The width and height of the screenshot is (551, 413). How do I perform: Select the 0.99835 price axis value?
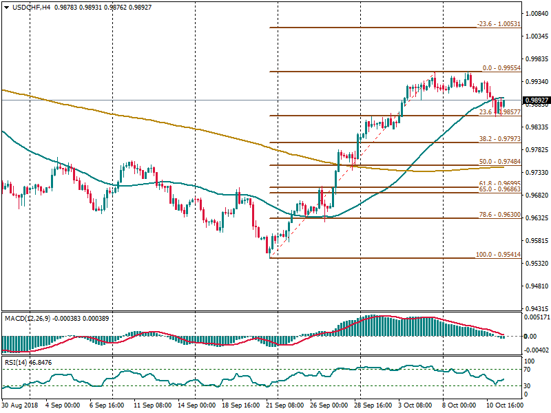tap(537, 59)
